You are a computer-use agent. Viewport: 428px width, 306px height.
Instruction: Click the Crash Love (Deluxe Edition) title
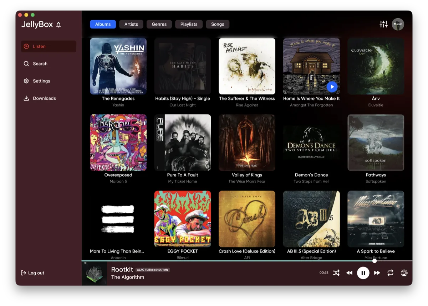tap(247, 251)
